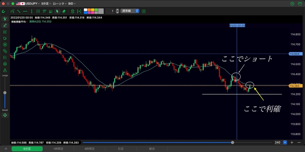
Task: Open the green gear settings icon
Action: point(292,4)
